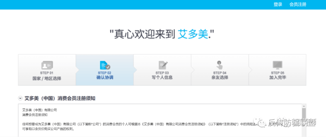
Task: Click the STEP 01 label text
Action: [x=47, y=73]
